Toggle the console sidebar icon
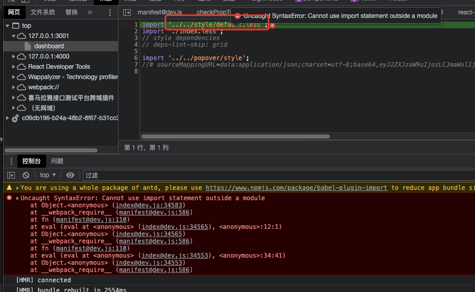Image resolution: width=475 pixels, height=292 pixels. pyautogui.click(x=11, y=176)
